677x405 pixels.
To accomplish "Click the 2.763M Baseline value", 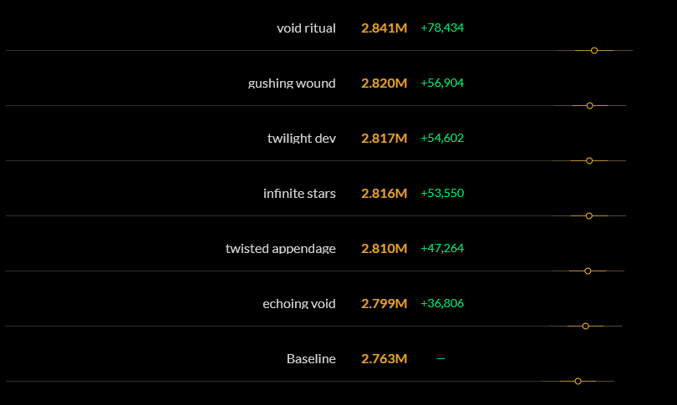I will [384, 359].
